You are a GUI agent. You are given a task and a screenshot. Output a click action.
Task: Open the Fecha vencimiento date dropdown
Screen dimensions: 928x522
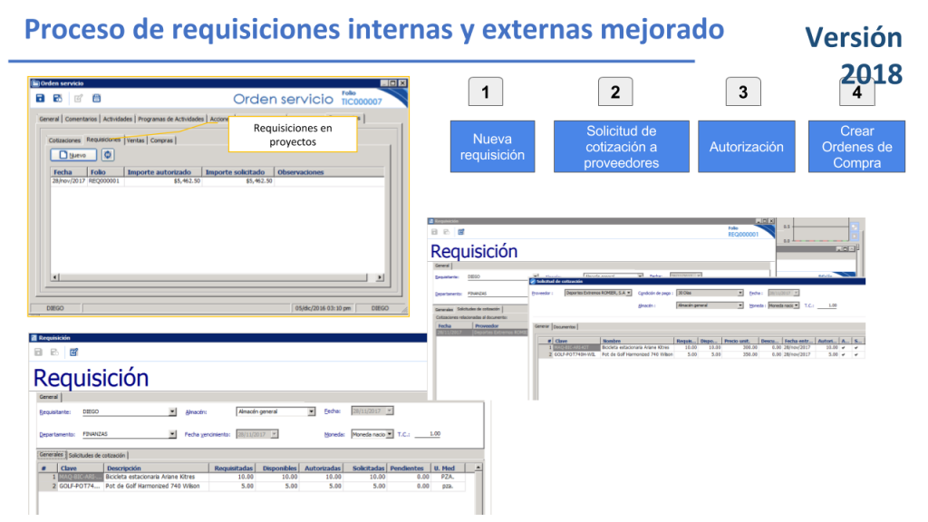pyautogui.click(x=274, y=434)
